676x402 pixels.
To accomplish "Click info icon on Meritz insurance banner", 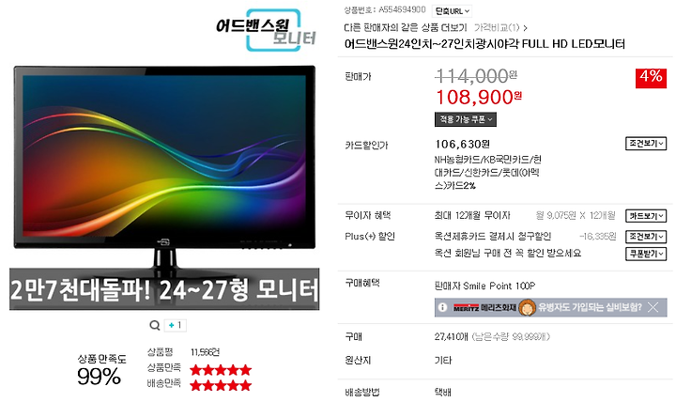I will point(442,307).
